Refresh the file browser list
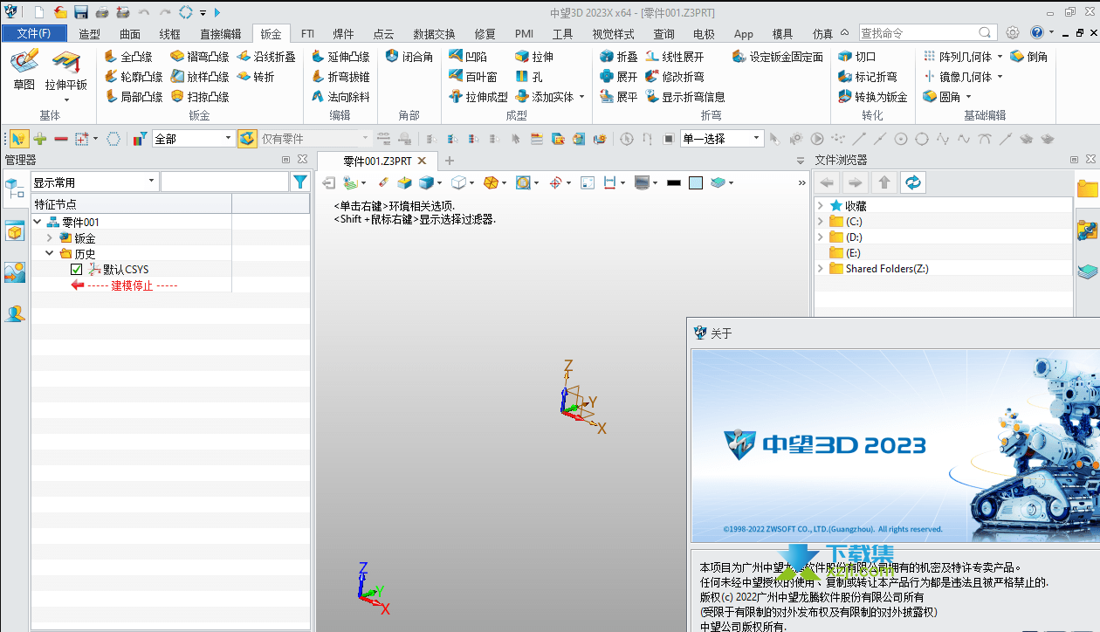1100x632 pixels. [x=913, y=182]
